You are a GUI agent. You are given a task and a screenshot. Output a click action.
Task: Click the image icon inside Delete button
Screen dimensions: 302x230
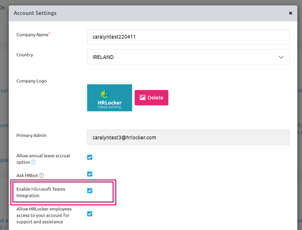pyautogui.click(x=142, y=98)
